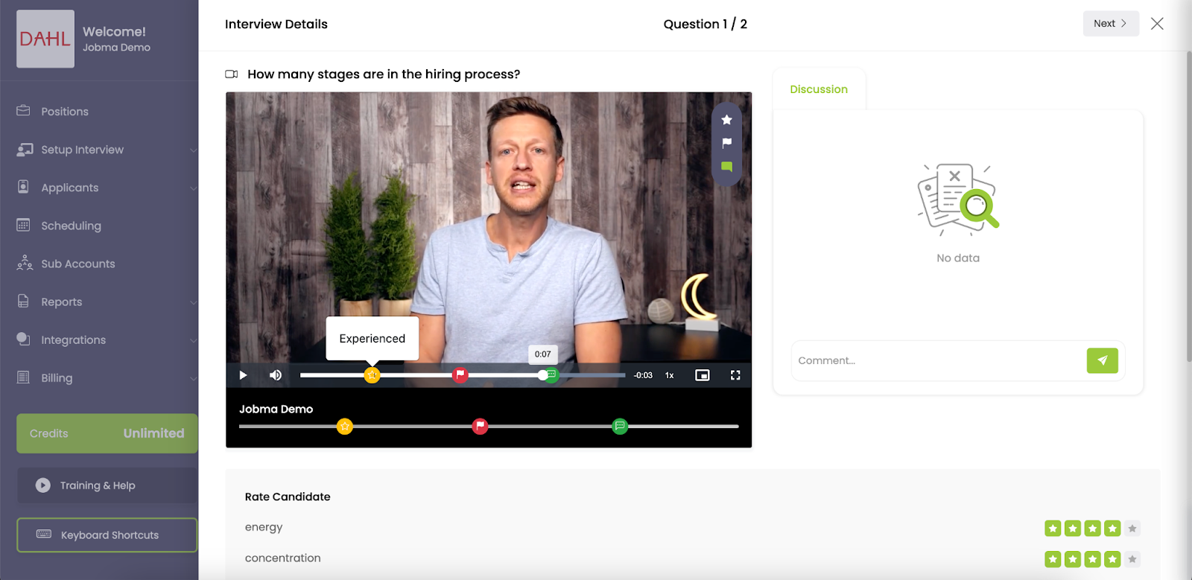Switch to the Discussion tab
1192x580 pixels.
click(819, 89)
